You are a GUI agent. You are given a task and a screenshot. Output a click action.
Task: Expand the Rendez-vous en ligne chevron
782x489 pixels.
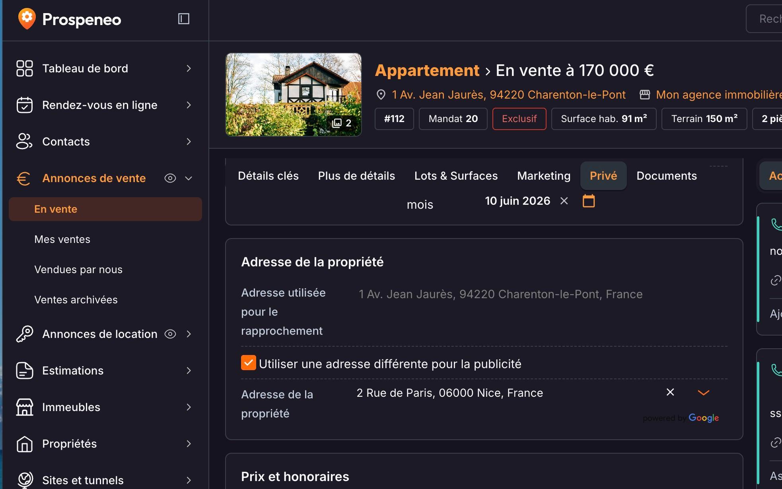click(189, 105)
